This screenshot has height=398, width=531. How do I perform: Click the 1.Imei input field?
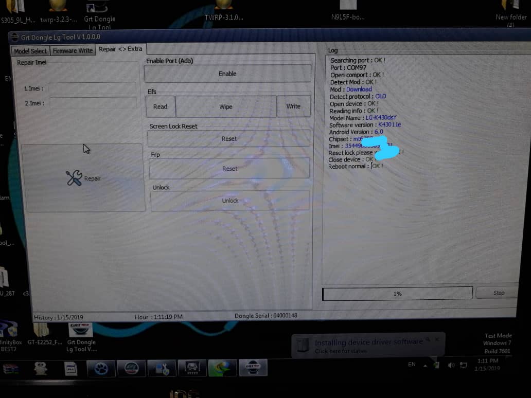point(93,88)
